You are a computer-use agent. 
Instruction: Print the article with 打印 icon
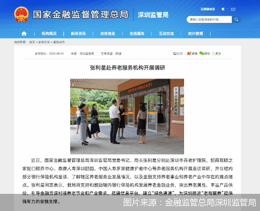178,54
